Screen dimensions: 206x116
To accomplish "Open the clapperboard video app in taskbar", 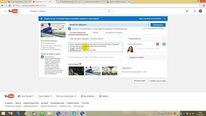I will (x=34, y=113).
